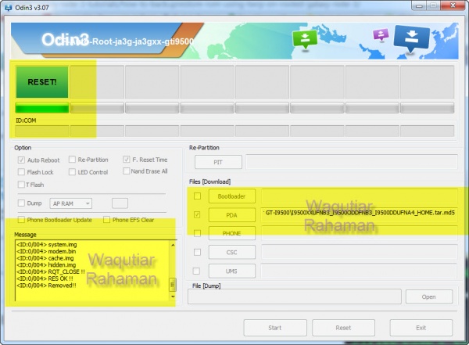Enable the Flash Lock option
The width and height of the screenshot is (469, 345).
tap(21, 172)
